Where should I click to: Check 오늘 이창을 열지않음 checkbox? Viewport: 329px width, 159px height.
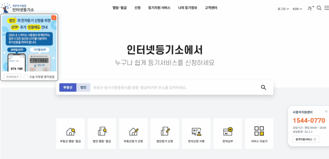[26, 77]
